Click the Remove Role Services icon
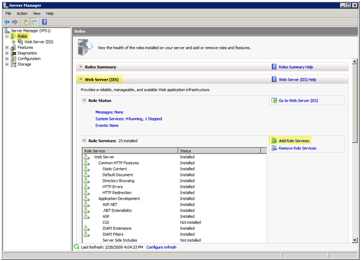Image resolution: width=361 pixels, height=261 pixels. pos(274,148)
